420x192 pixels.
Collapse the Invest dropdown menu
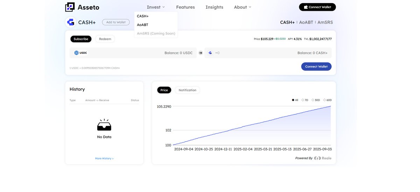pos(156,7)
